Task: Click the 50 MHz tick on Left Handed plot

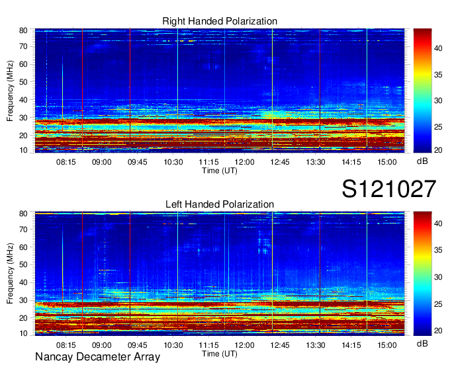Action: [x=23, y=265]
